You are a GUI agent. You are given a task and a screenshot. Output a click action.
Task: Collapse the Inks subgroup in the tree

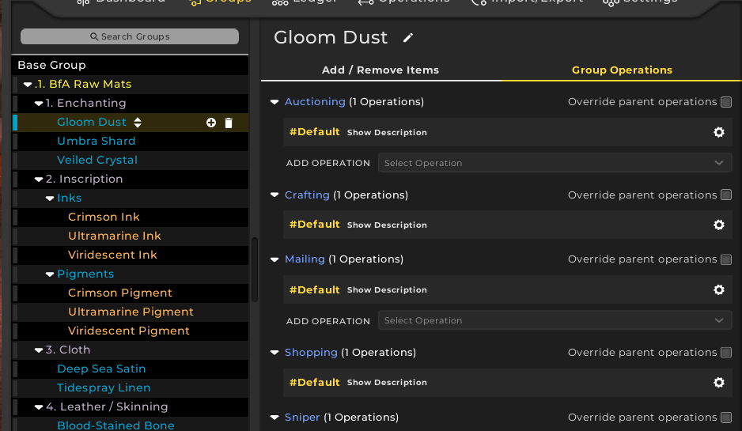click(50, 198)
